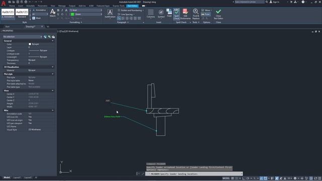This screenshot has width=322, height=181.
Task: Click the Quick Select icon in Properties
Action: tap(53, 37)
